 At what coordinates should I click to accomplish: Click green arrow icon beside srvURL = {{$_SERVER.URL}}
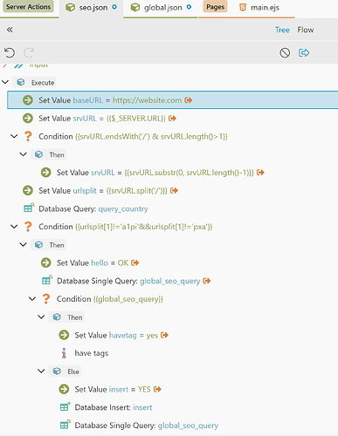(x=28, y=119)
